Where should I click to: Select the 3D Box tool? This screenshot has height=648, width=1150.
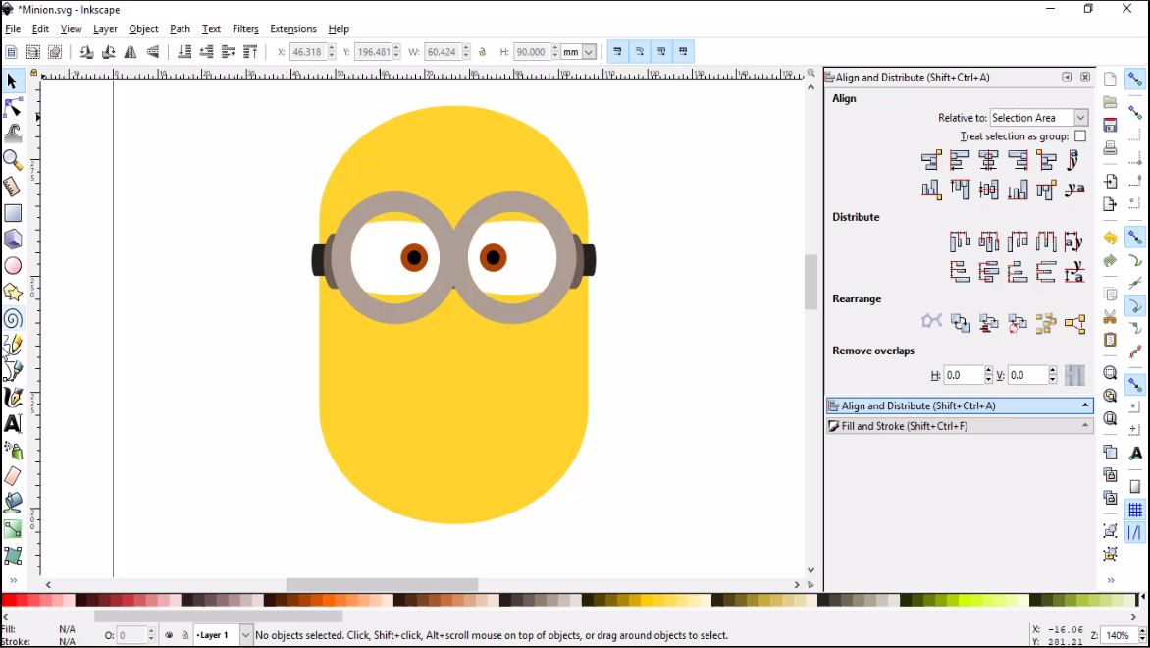[13, 240]
